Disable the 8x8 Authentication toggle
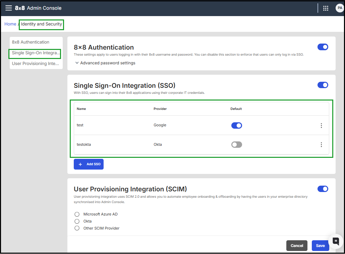 click(323, 47)
